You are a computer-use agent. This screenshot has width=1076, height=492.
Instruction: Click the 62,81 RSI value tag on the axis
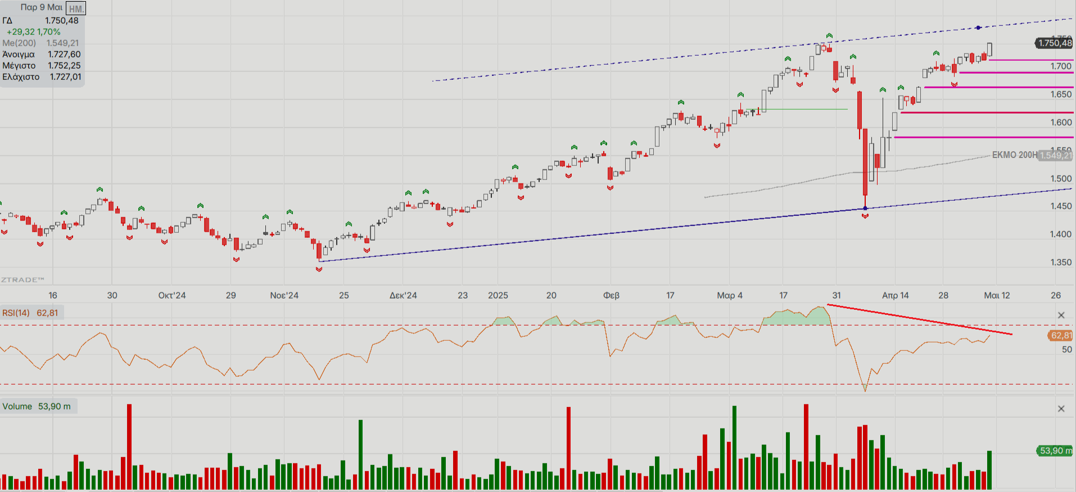click(x=1061, y=335)
